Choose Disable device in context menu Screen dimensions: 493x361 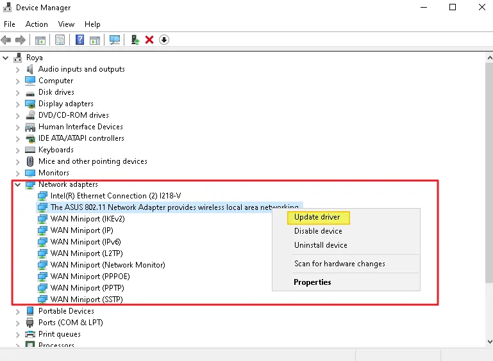[318, 231]
